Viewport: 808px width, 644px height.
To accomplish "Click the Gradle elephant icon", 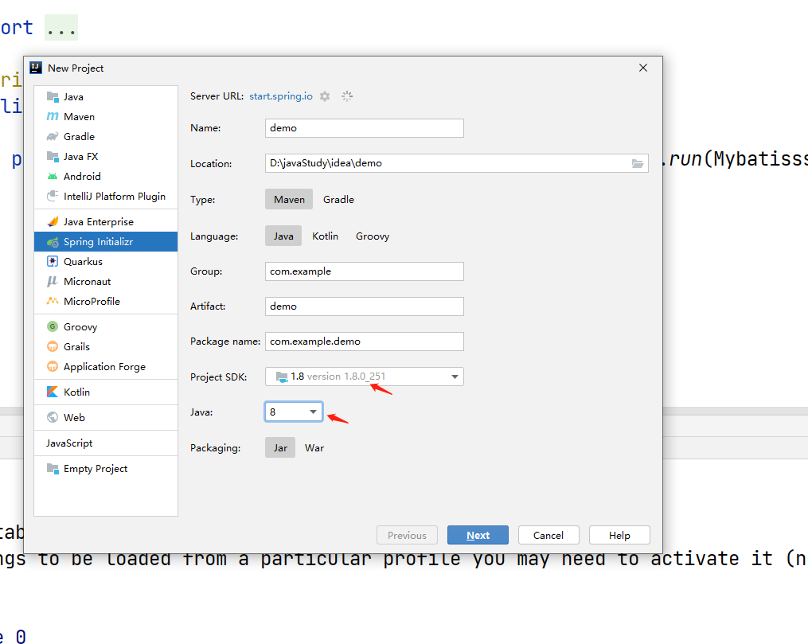I will point(53,137).
